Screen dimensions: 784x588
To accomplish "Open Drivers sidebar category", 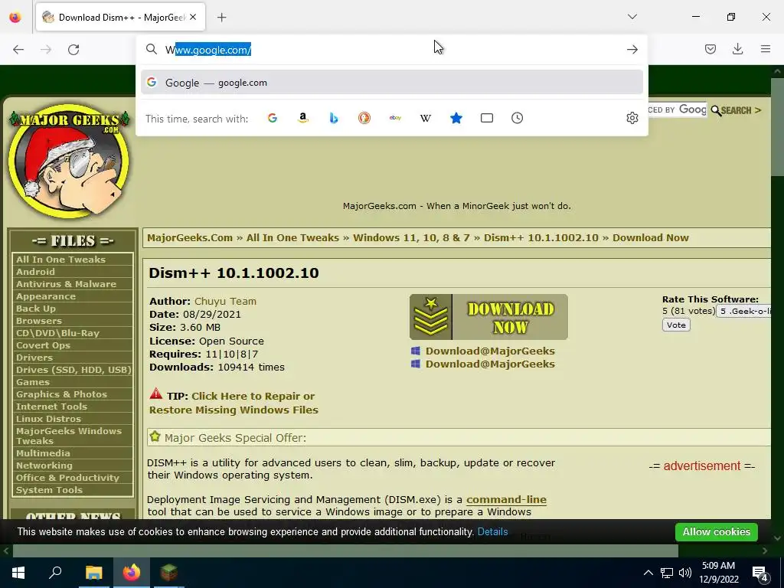I will tap(34, 358).
